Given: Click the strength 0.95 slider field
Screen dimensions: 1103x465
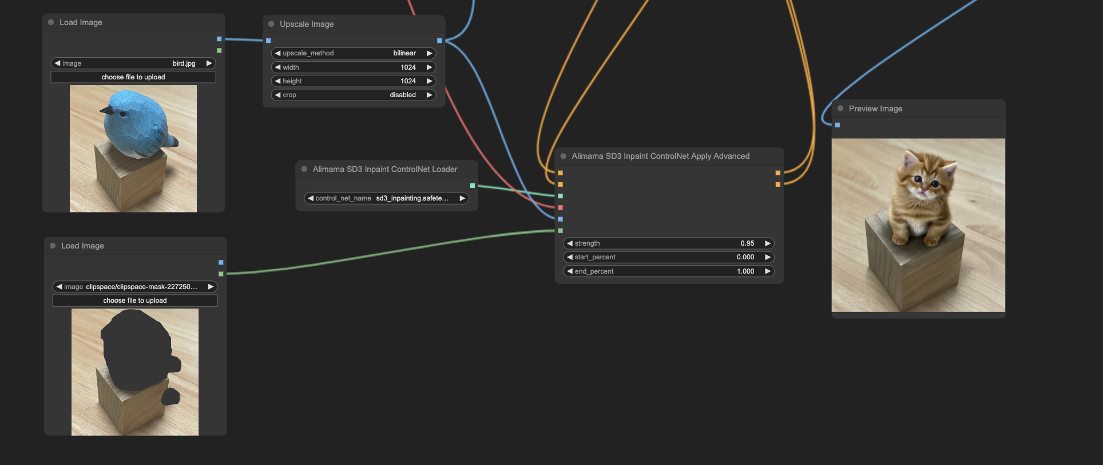Looking at the screenshot, I should pos(669,243).
